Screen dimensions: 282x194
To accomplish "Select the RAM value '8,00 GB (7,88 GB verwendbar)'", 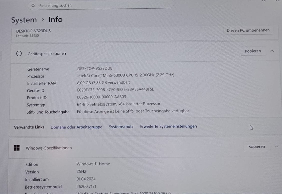I will click(x=104, y=82).
